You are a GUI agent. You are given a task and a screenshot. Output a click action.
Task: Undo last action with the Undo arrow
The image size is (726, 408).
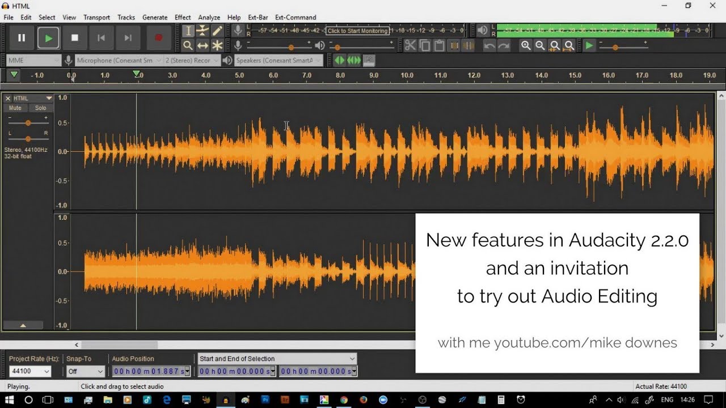[x=489, y=46]
